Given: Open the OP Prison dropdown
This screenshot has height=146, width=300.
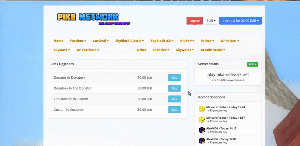Looking at the screenshot, I should click(x=230, y=41).
